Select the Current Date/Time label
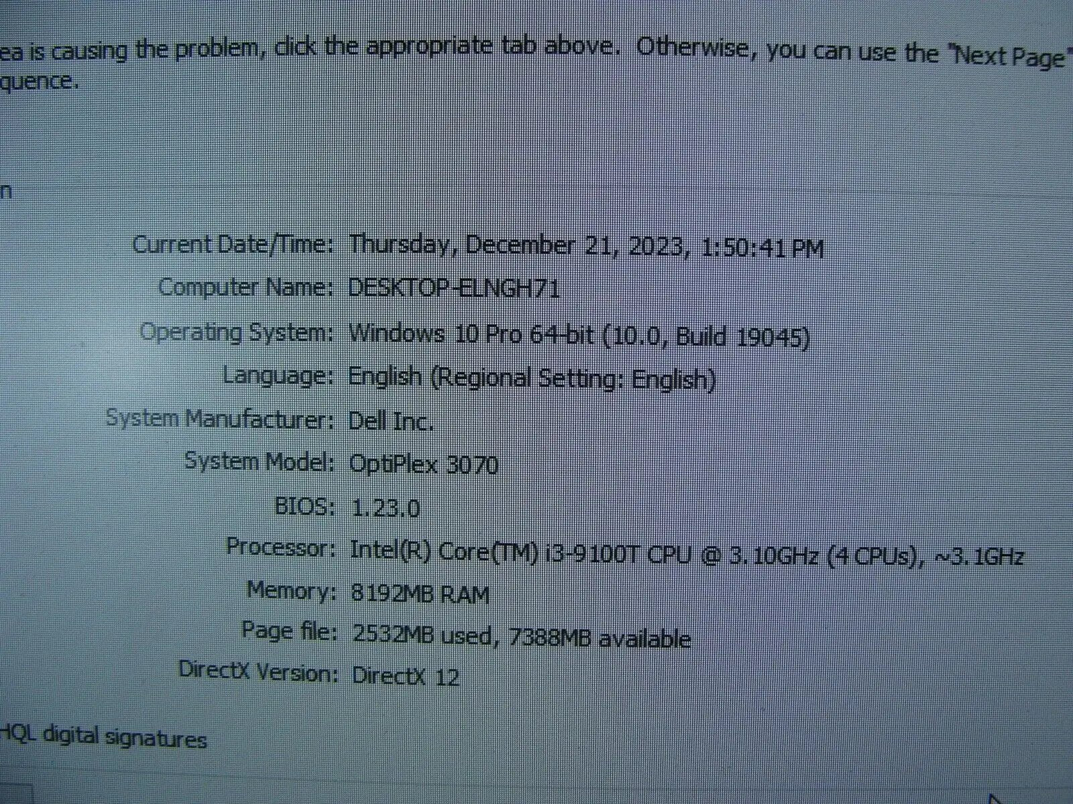This screenshot has height=804, width=1073. click(233, 245)
